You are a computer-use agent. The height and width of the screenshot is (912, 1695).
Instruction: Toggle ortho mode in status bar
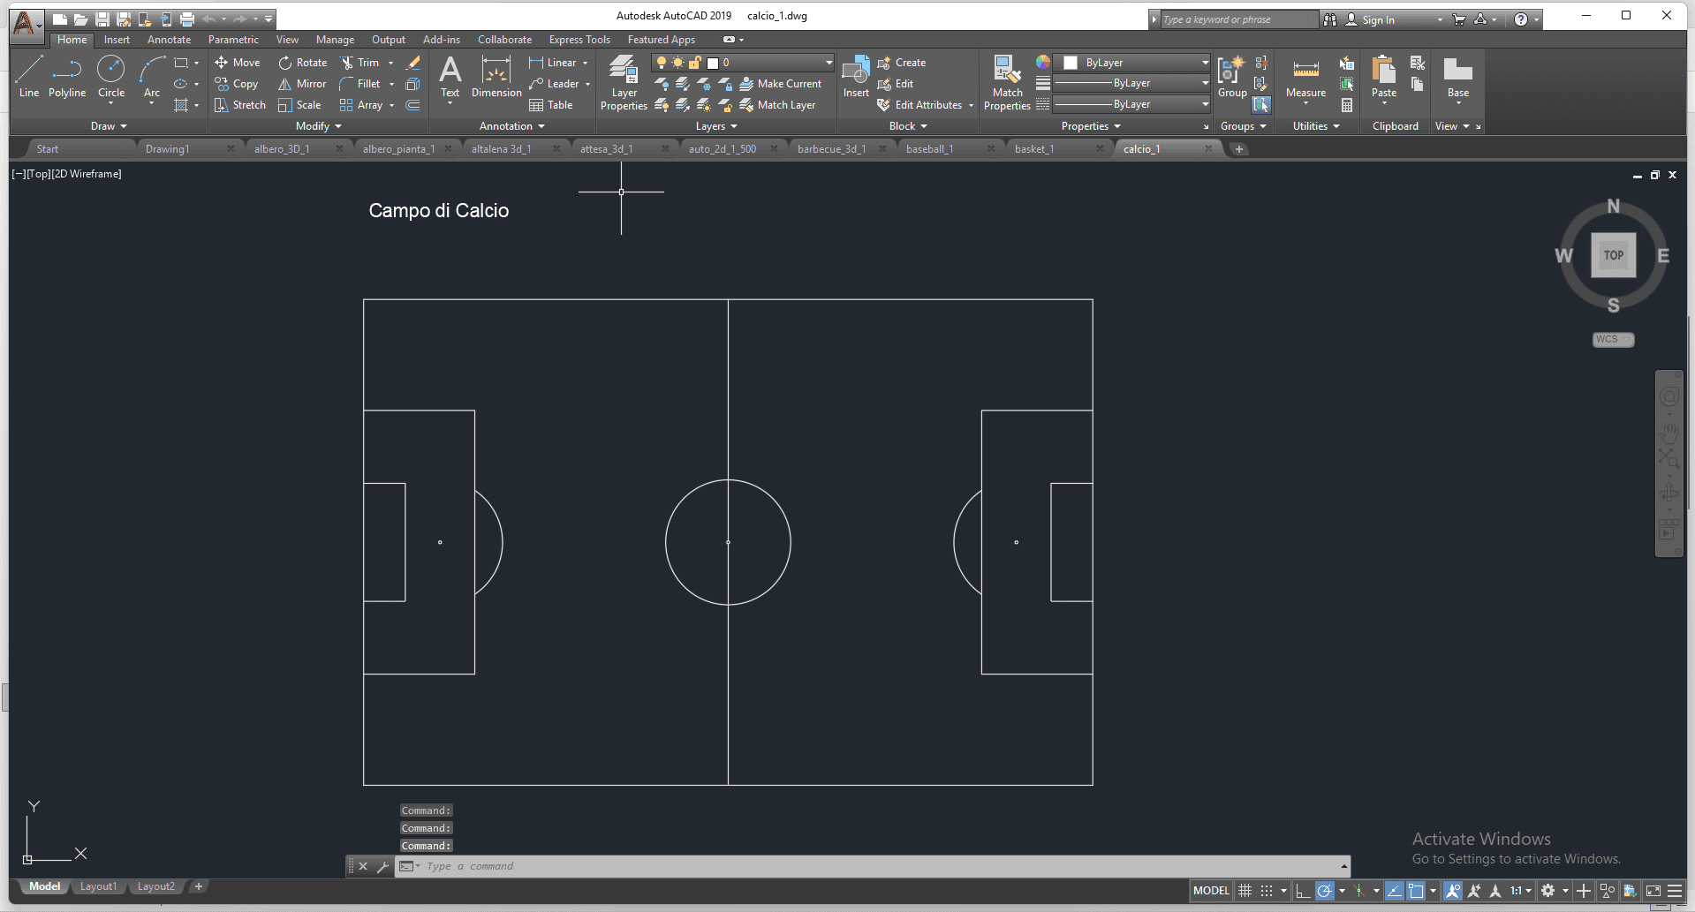coord(1302,891)
